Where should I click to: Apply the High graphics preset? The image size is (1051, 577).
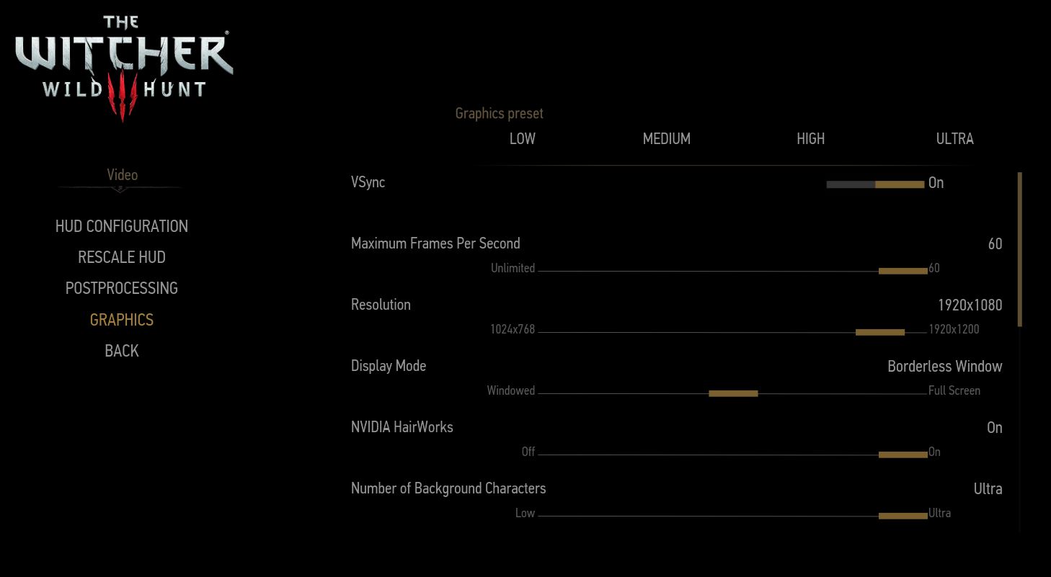(811, 138)
